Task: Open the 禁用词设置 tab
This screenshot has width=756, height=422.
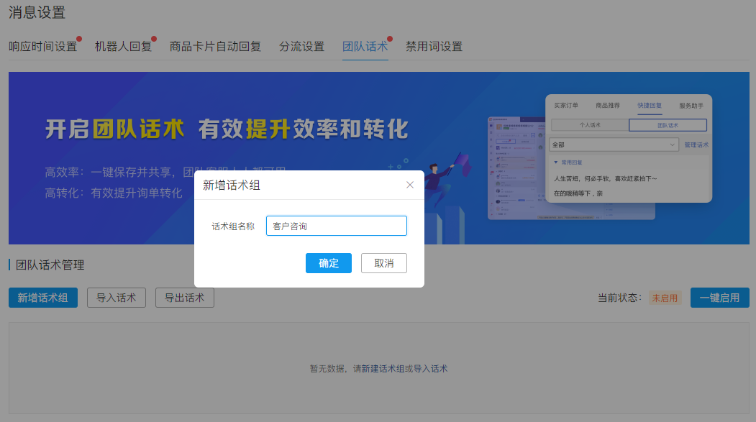Action: pos(434,47)
